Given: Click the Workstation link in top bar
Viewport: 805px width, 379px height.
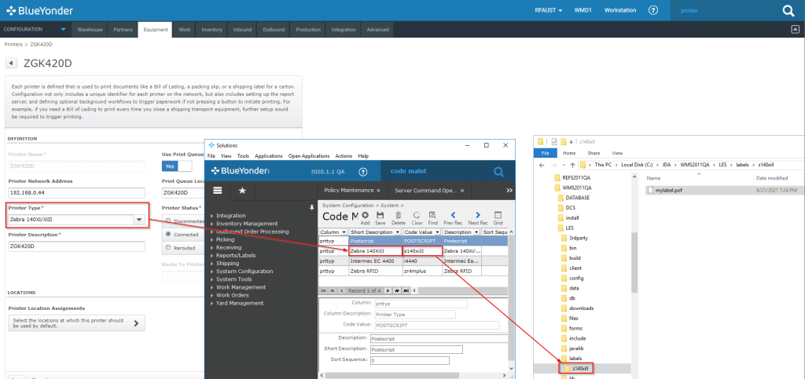Looking at the screenshot, I should pyautogui.click(x=620, y=10).
